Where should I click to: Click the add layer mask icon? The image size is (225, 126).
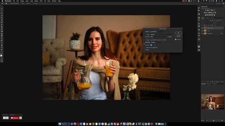coord(212,82)
